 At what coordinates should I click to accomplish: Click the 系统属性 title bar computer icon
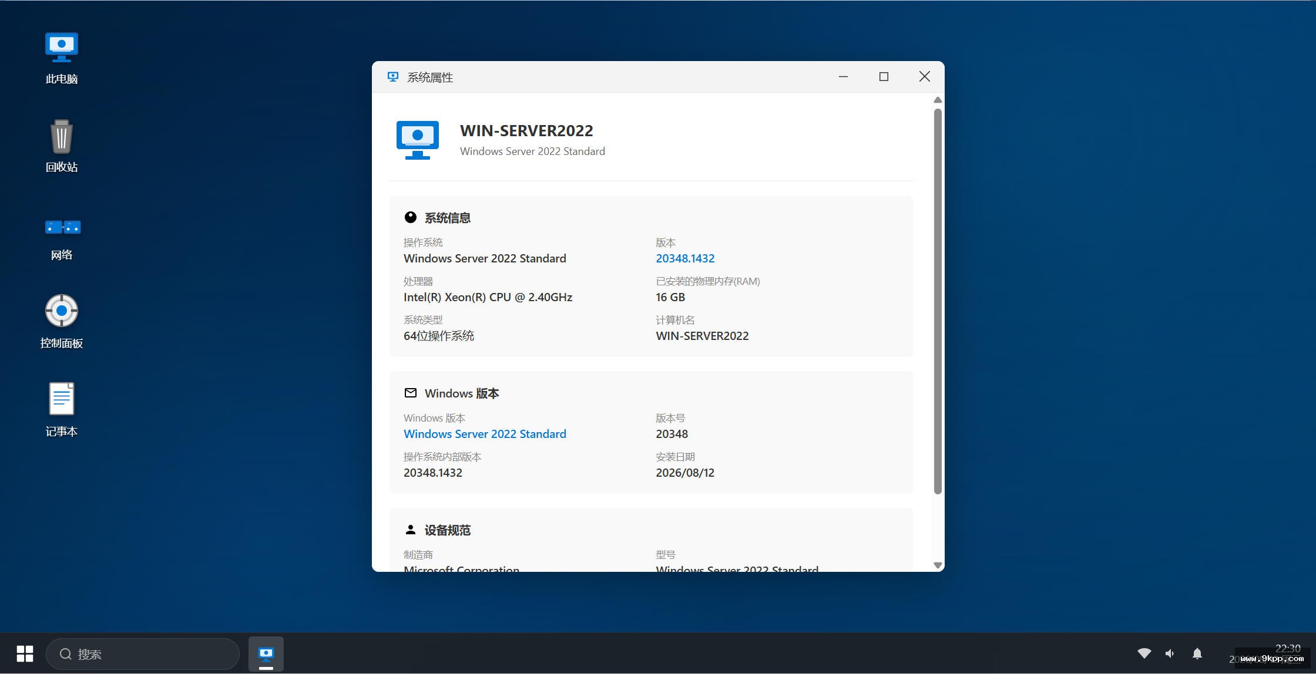click(393, 77)
